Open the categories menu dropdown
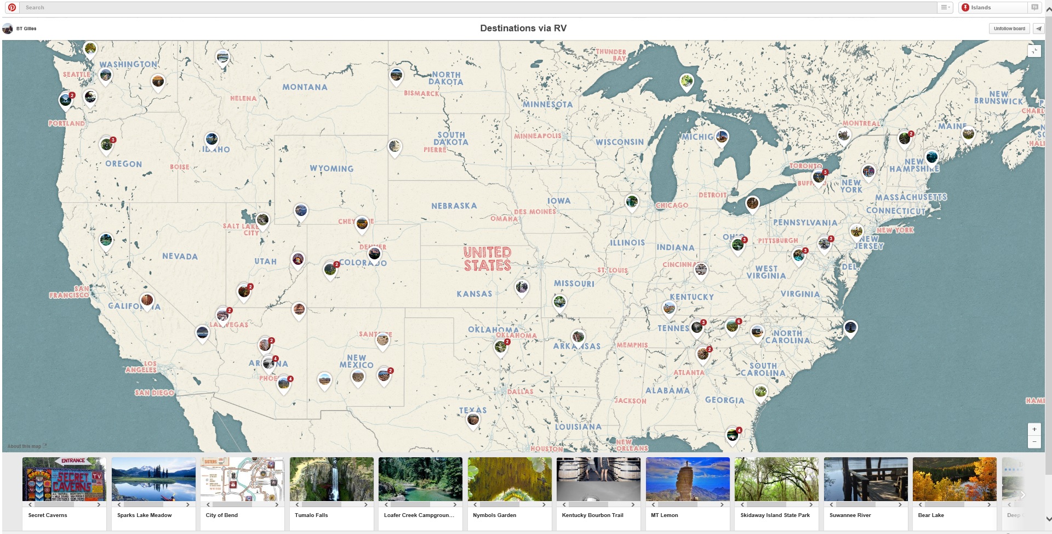This screenshot has height=534, width=1052. pos(945,8)
